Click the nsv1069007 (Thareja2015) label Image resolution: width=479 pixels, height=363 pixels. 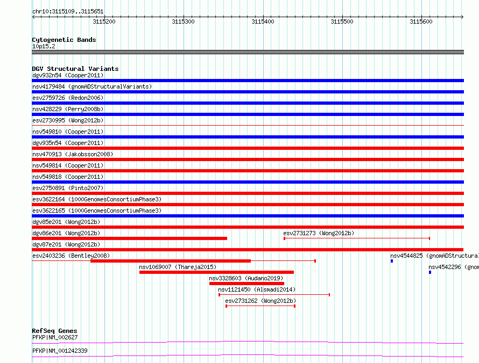click(x=178, y=267)
